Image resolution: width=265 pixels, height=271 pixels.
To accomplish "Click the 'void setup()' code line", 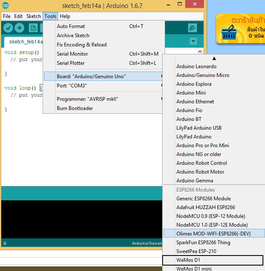I will tap(22, 52).
